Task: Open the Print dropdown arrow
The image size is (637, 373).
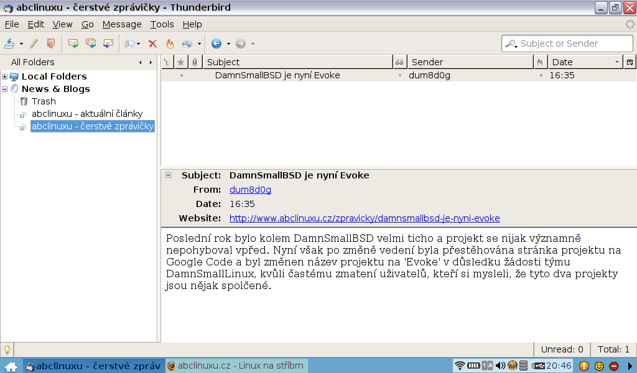Action: click(199, 44)
